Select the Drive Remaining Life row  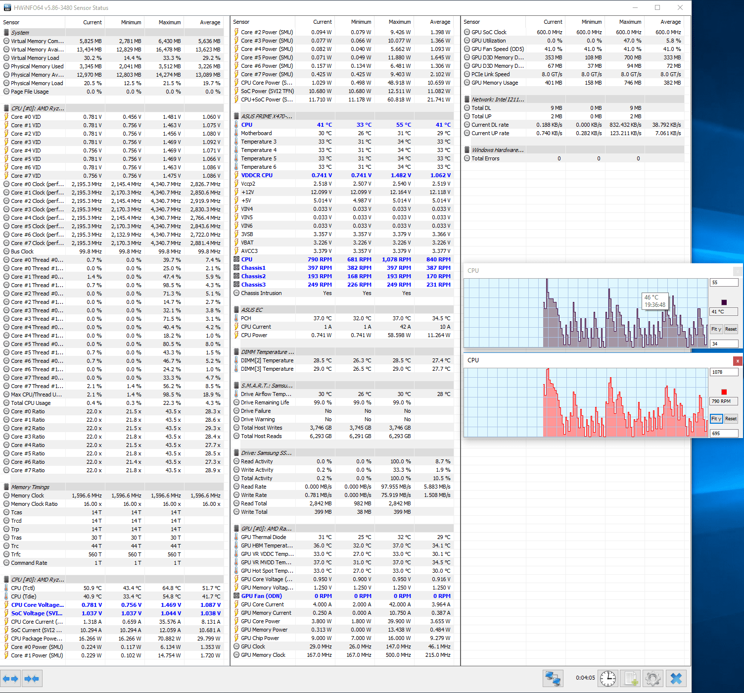tap(343, 402)
